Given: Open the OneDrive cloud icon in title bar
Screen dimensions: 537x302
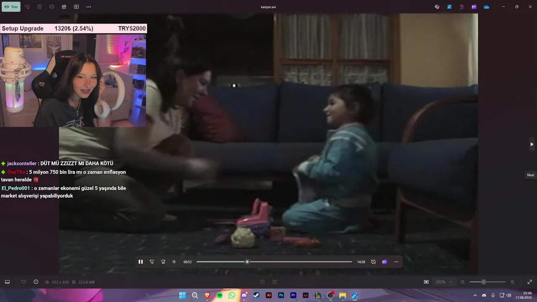Looking at the screenshot, I should coord(486,7).
